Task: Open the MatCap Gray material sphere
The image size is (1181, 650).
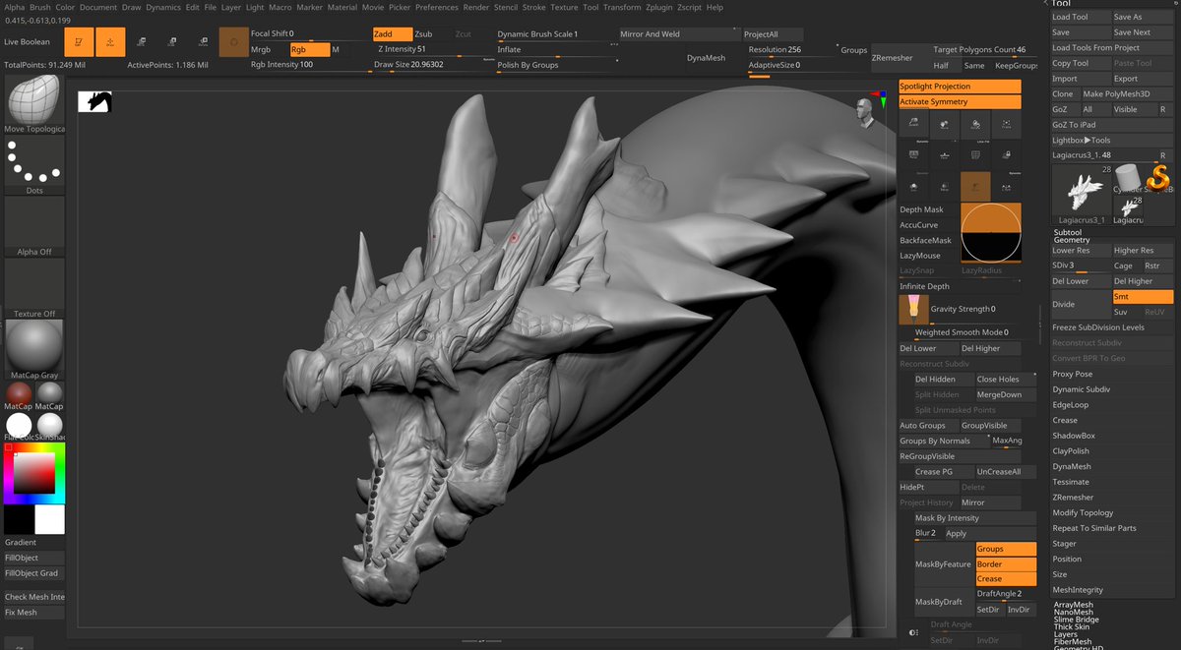Action: click(34, 345)
